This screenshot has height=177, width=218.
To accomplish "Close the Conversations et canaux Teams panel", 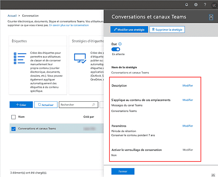I will (211, 17).
